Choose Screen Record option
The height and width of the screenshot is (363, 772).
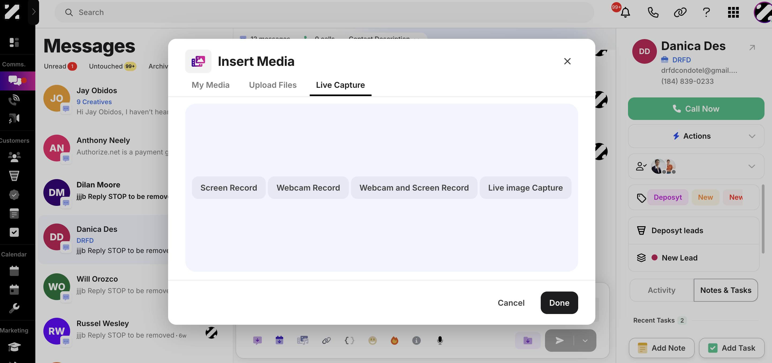point(228,188)
